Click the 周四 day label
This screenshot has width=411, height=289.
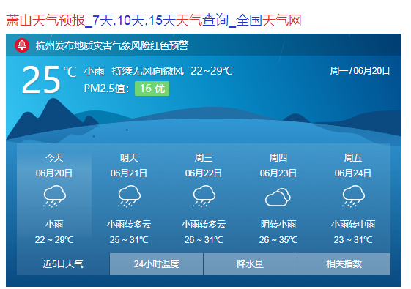point(278,158)
